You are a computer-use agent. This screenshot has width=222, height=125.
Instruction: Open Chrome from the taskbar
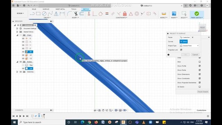point(89,122)
